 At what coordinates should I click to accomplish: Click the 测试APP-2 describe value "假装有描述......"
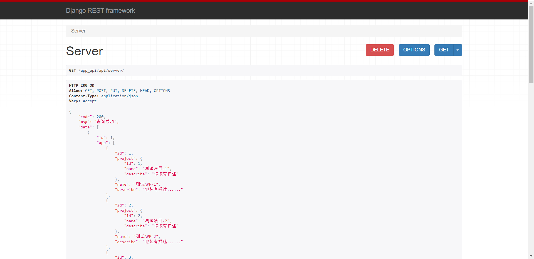(x=163, y=242)
